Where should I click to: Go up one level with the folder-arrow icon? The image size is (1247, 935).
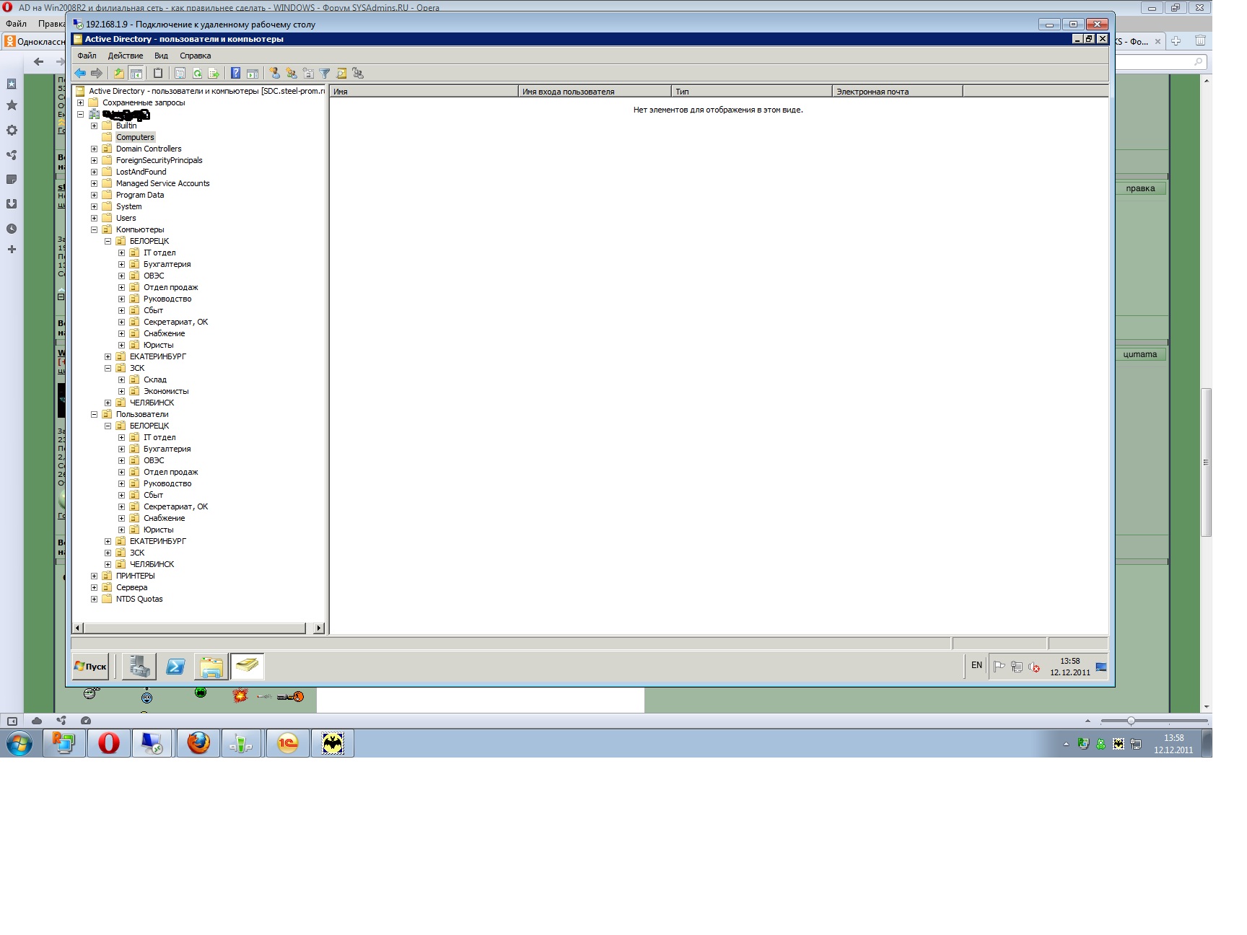tap(119, 73)
